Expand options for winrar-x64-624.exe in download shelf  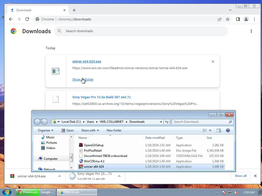[x=59, y=176]
